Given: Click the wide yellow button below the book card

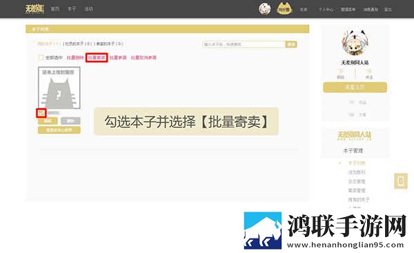Looking at the screenshot, I should pyautogui.click(x=59, y=130).
